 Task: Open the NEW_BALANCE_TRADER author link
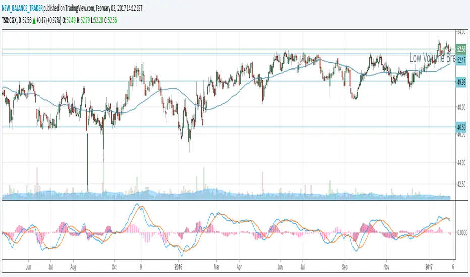point(22,9)
